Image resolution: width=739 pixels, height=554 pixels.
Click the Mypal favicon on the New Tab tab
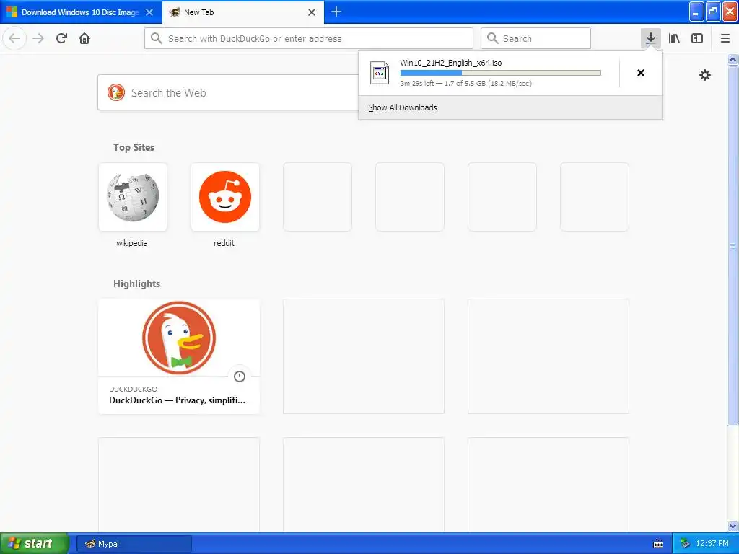click(175, 12)
